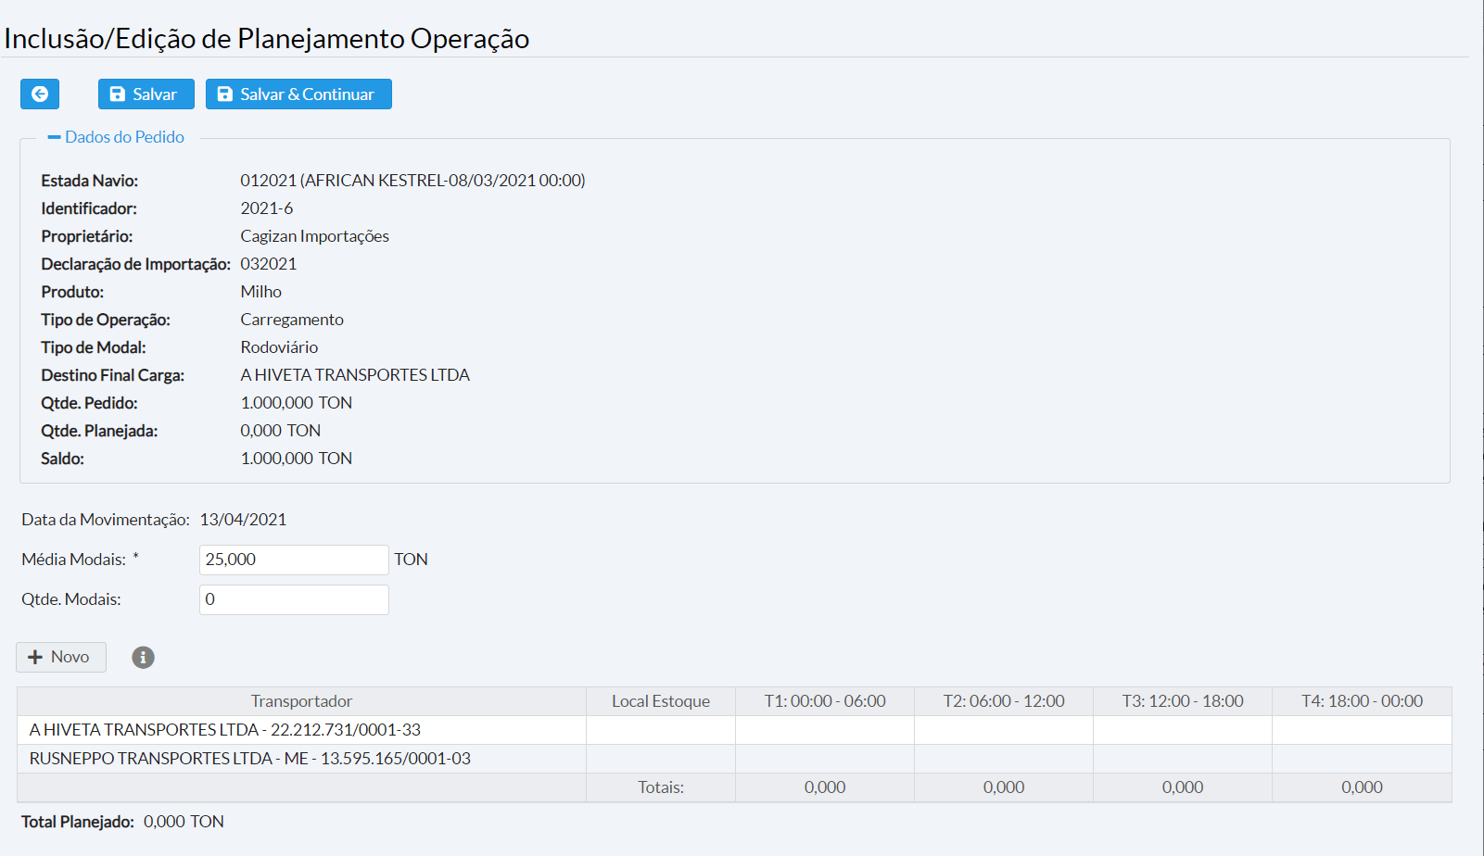Screen dimensions: 1484x856
Task: Select the Local Estoque column header
Action: [661, 701]
